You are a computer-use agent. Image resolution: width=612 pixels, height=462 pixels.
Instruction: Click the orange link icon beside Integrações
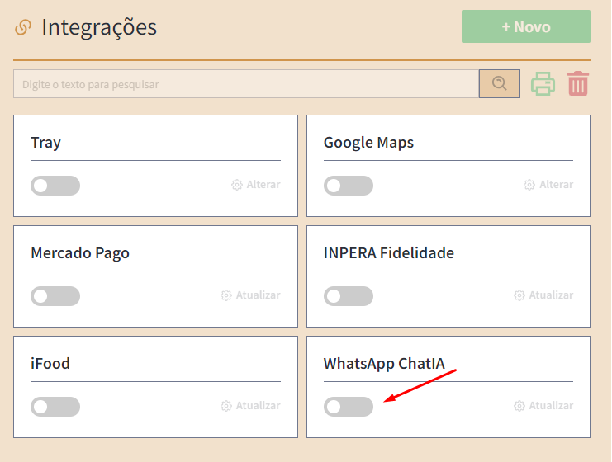[23, 27]
